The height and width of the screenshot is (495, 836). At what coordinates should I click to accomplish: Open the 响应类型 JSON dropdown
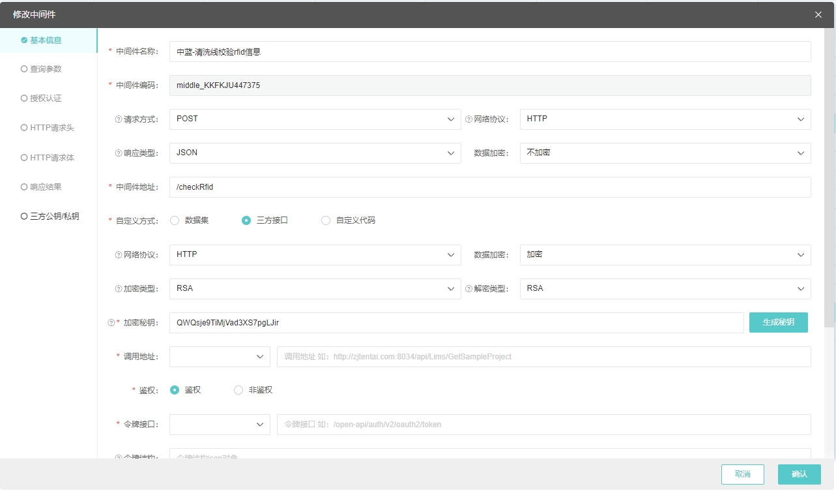pos(315,153)
